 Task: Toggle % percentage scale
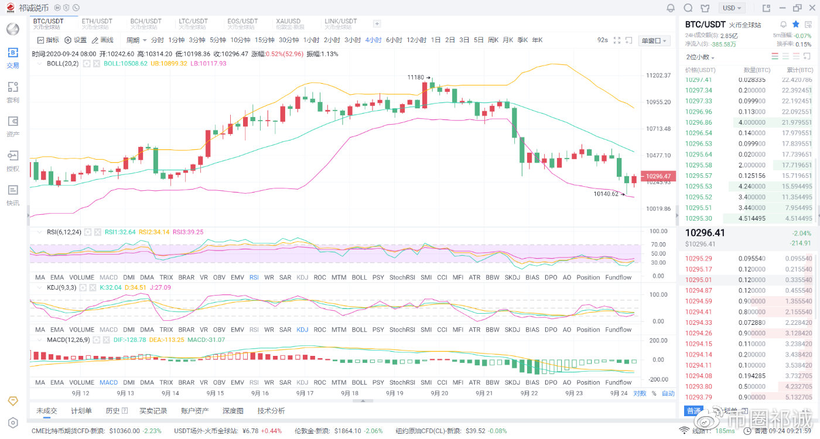tap(654, 393)
